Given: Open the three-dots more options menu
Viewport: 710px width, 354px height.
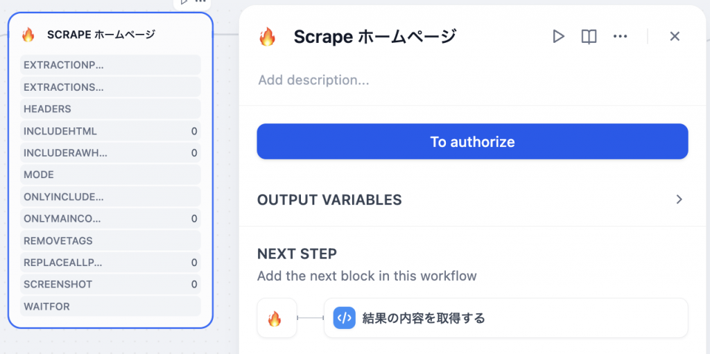Looking at the screenshot, I should coord(620,36).
